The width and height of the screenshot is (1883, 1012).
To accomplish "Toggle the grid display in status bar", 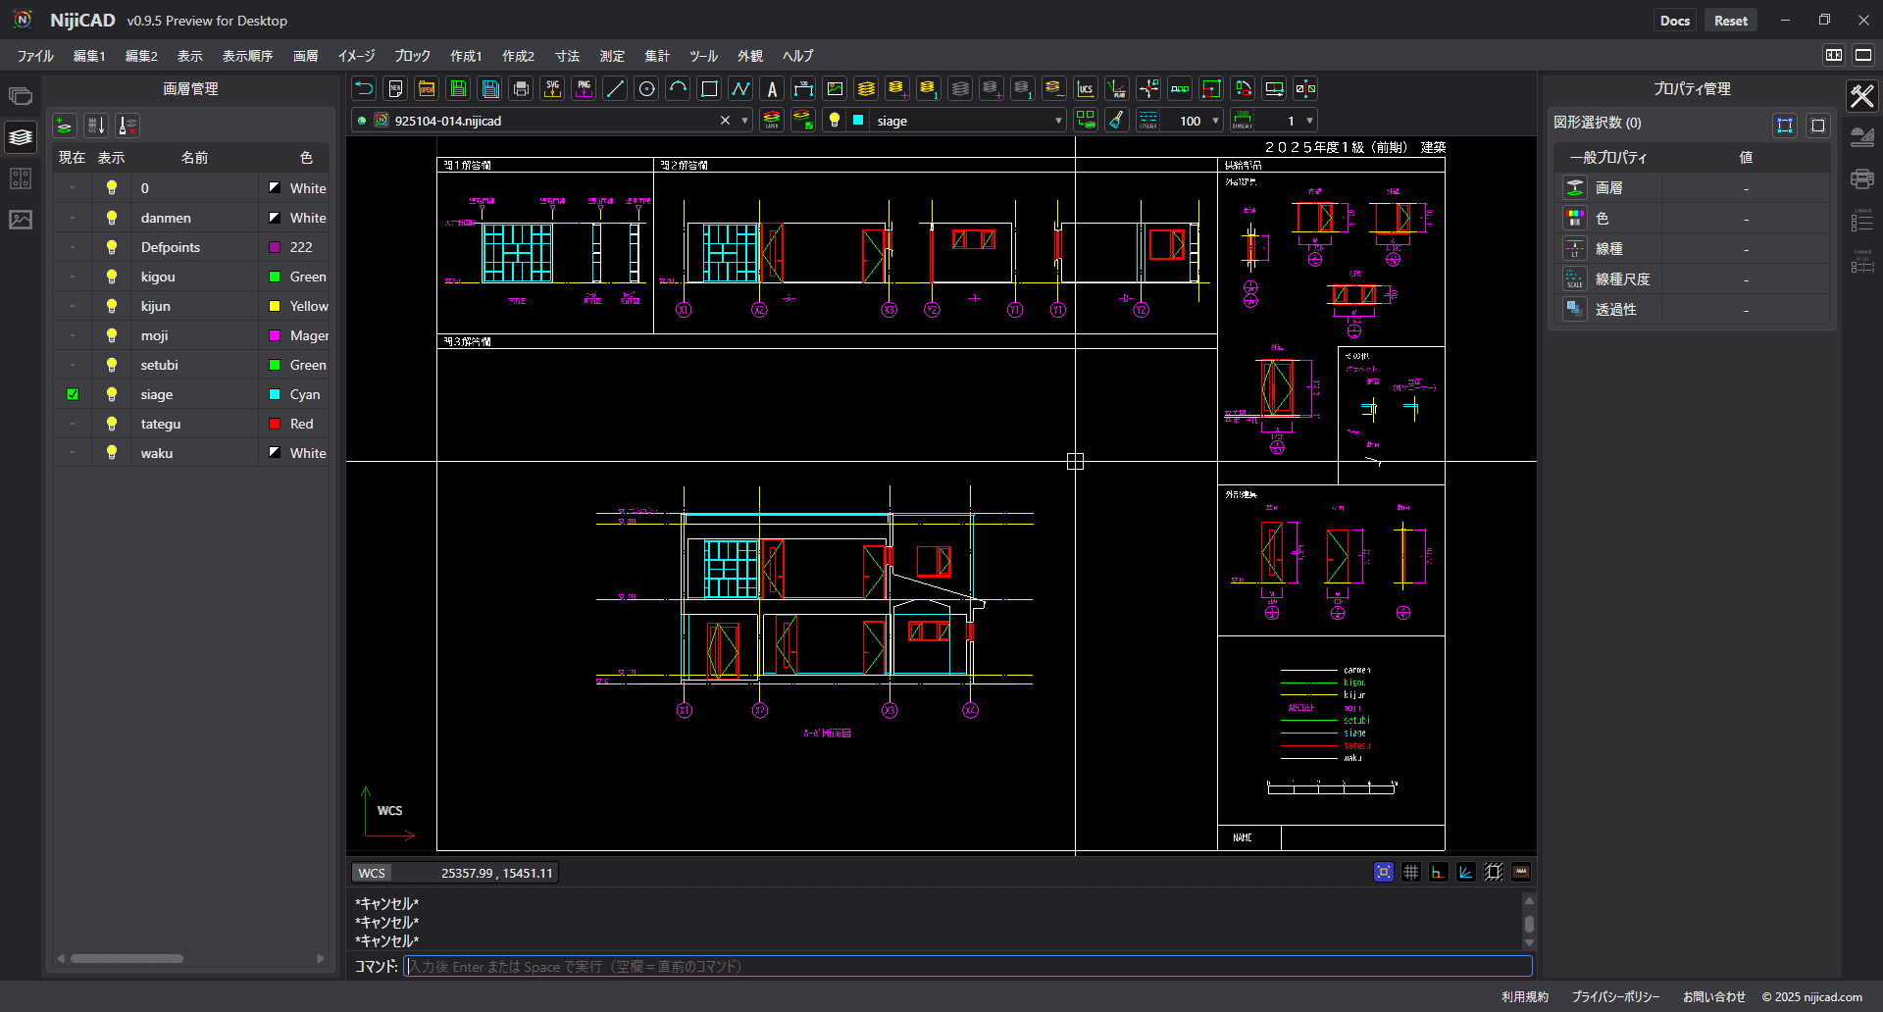I will pos(1410,872).
